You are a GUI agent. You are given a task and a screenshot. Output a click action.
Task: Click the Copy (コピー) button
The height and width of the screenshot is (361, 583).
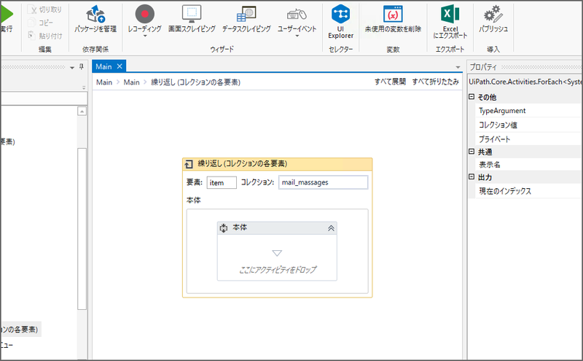click(x=41, y=23)
